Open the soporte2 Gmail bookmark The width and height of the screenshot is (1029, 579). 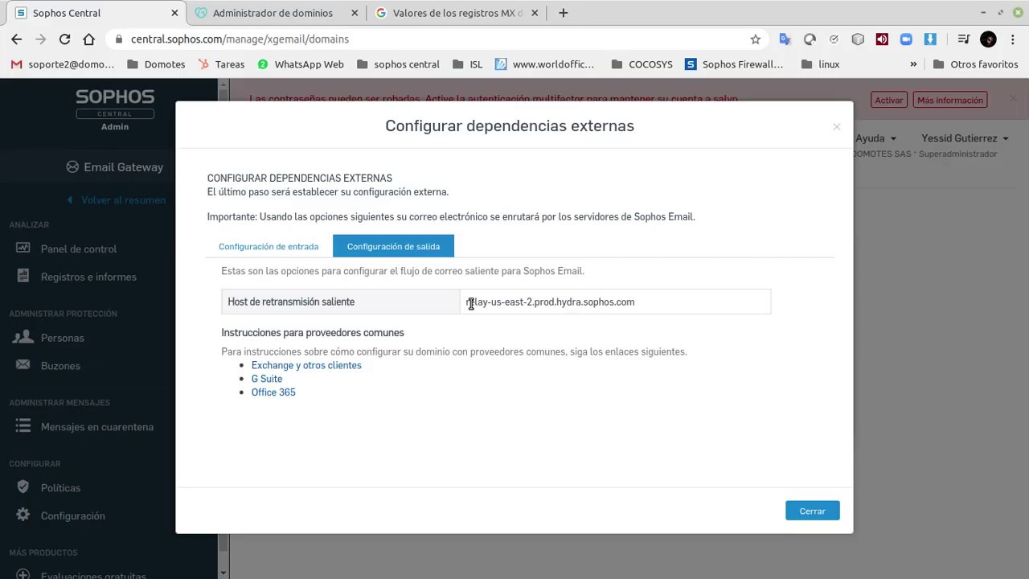(x=62, y=64)
